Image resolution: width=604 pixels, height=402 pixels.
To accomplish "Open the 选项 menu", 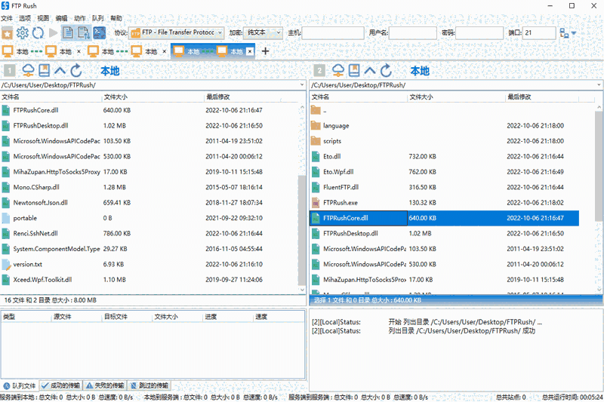I will pyautogui.click(x=25, y=17).
